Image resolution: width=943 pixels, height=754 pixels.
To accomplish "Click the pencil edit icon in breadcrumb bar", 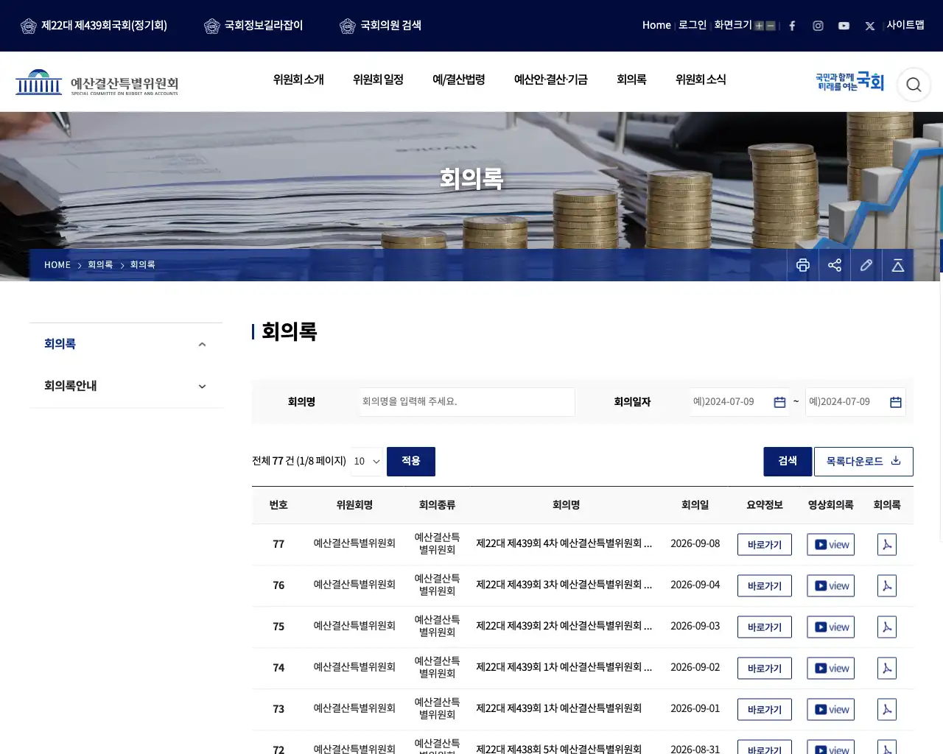I will 866,265.
